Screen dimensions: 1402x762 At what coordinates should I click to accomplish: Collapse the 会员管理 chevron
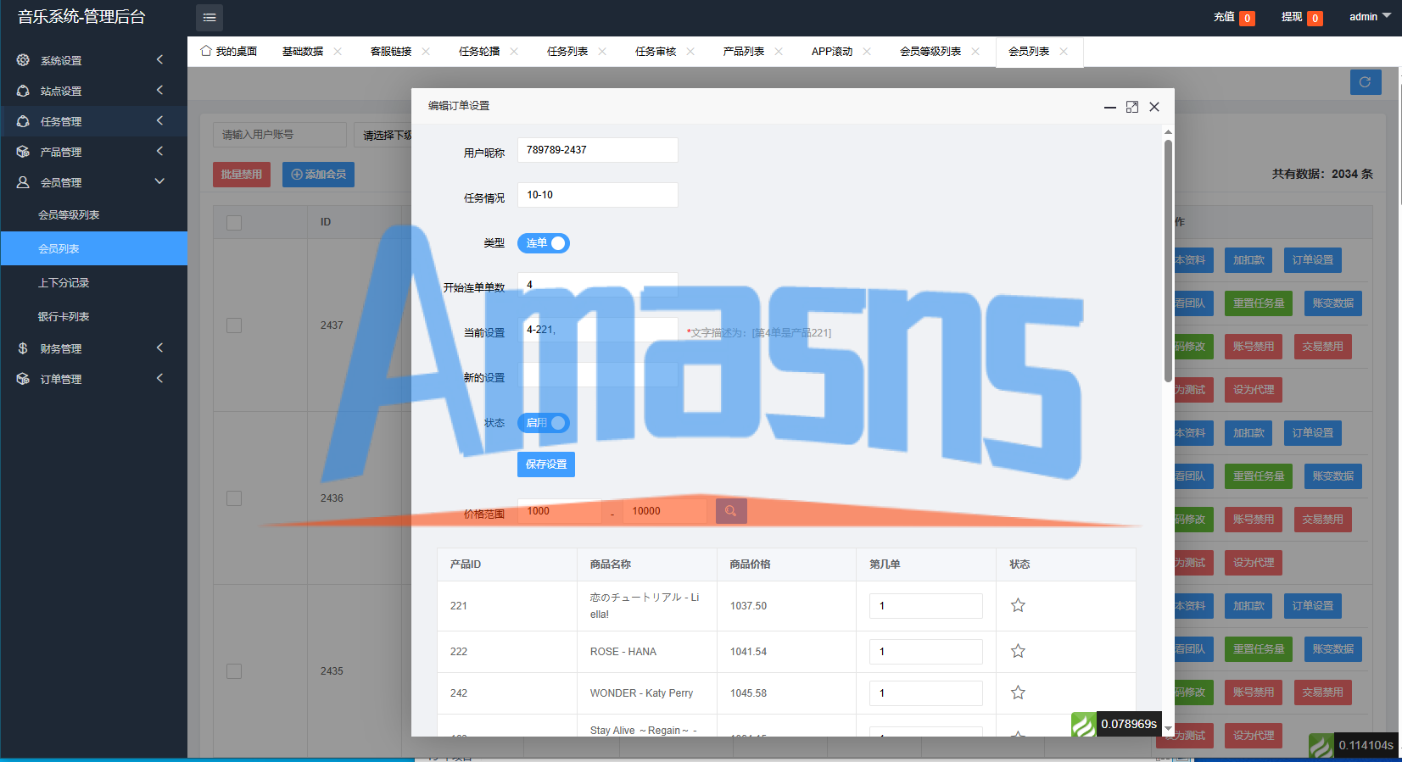coord(159,181)
